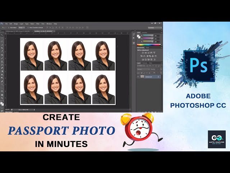This screenshot has height=173, width=230.
Task: Open the History panel icon
Action: [x=134, y=34]
